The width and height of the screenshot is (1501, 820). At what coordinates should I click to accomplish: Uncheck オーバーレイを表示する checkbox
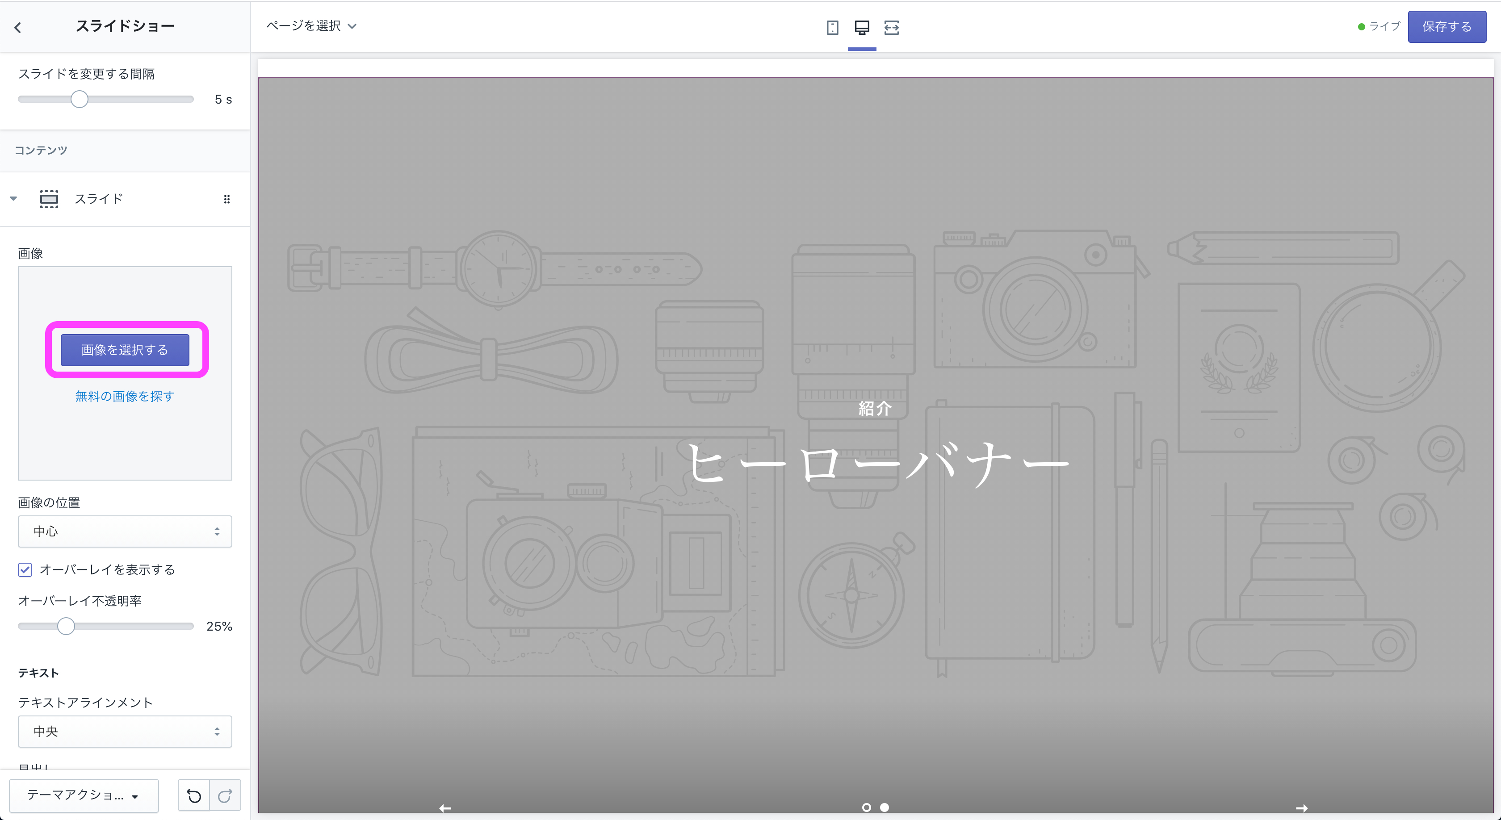pos(25,569)
